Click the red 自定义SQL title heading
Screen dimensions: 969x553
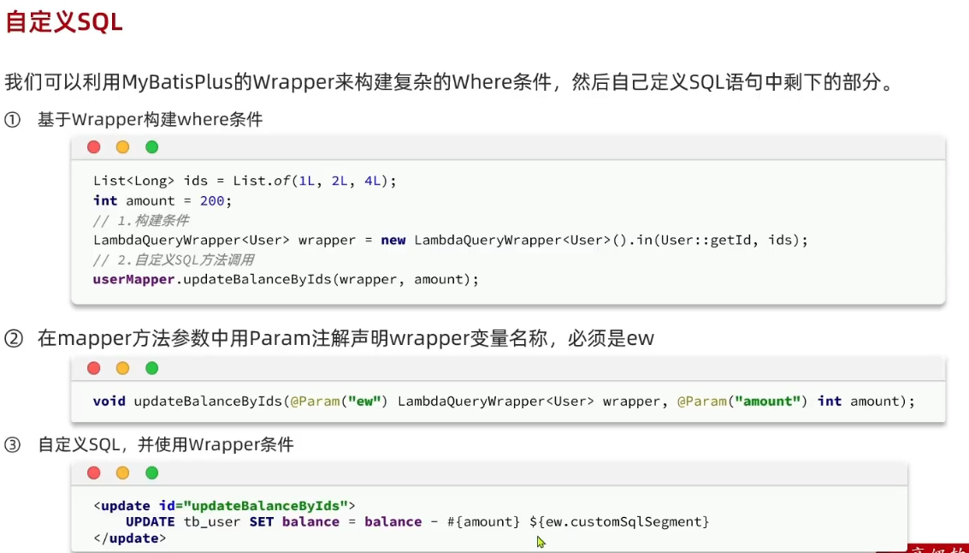[x=64, y=23]
